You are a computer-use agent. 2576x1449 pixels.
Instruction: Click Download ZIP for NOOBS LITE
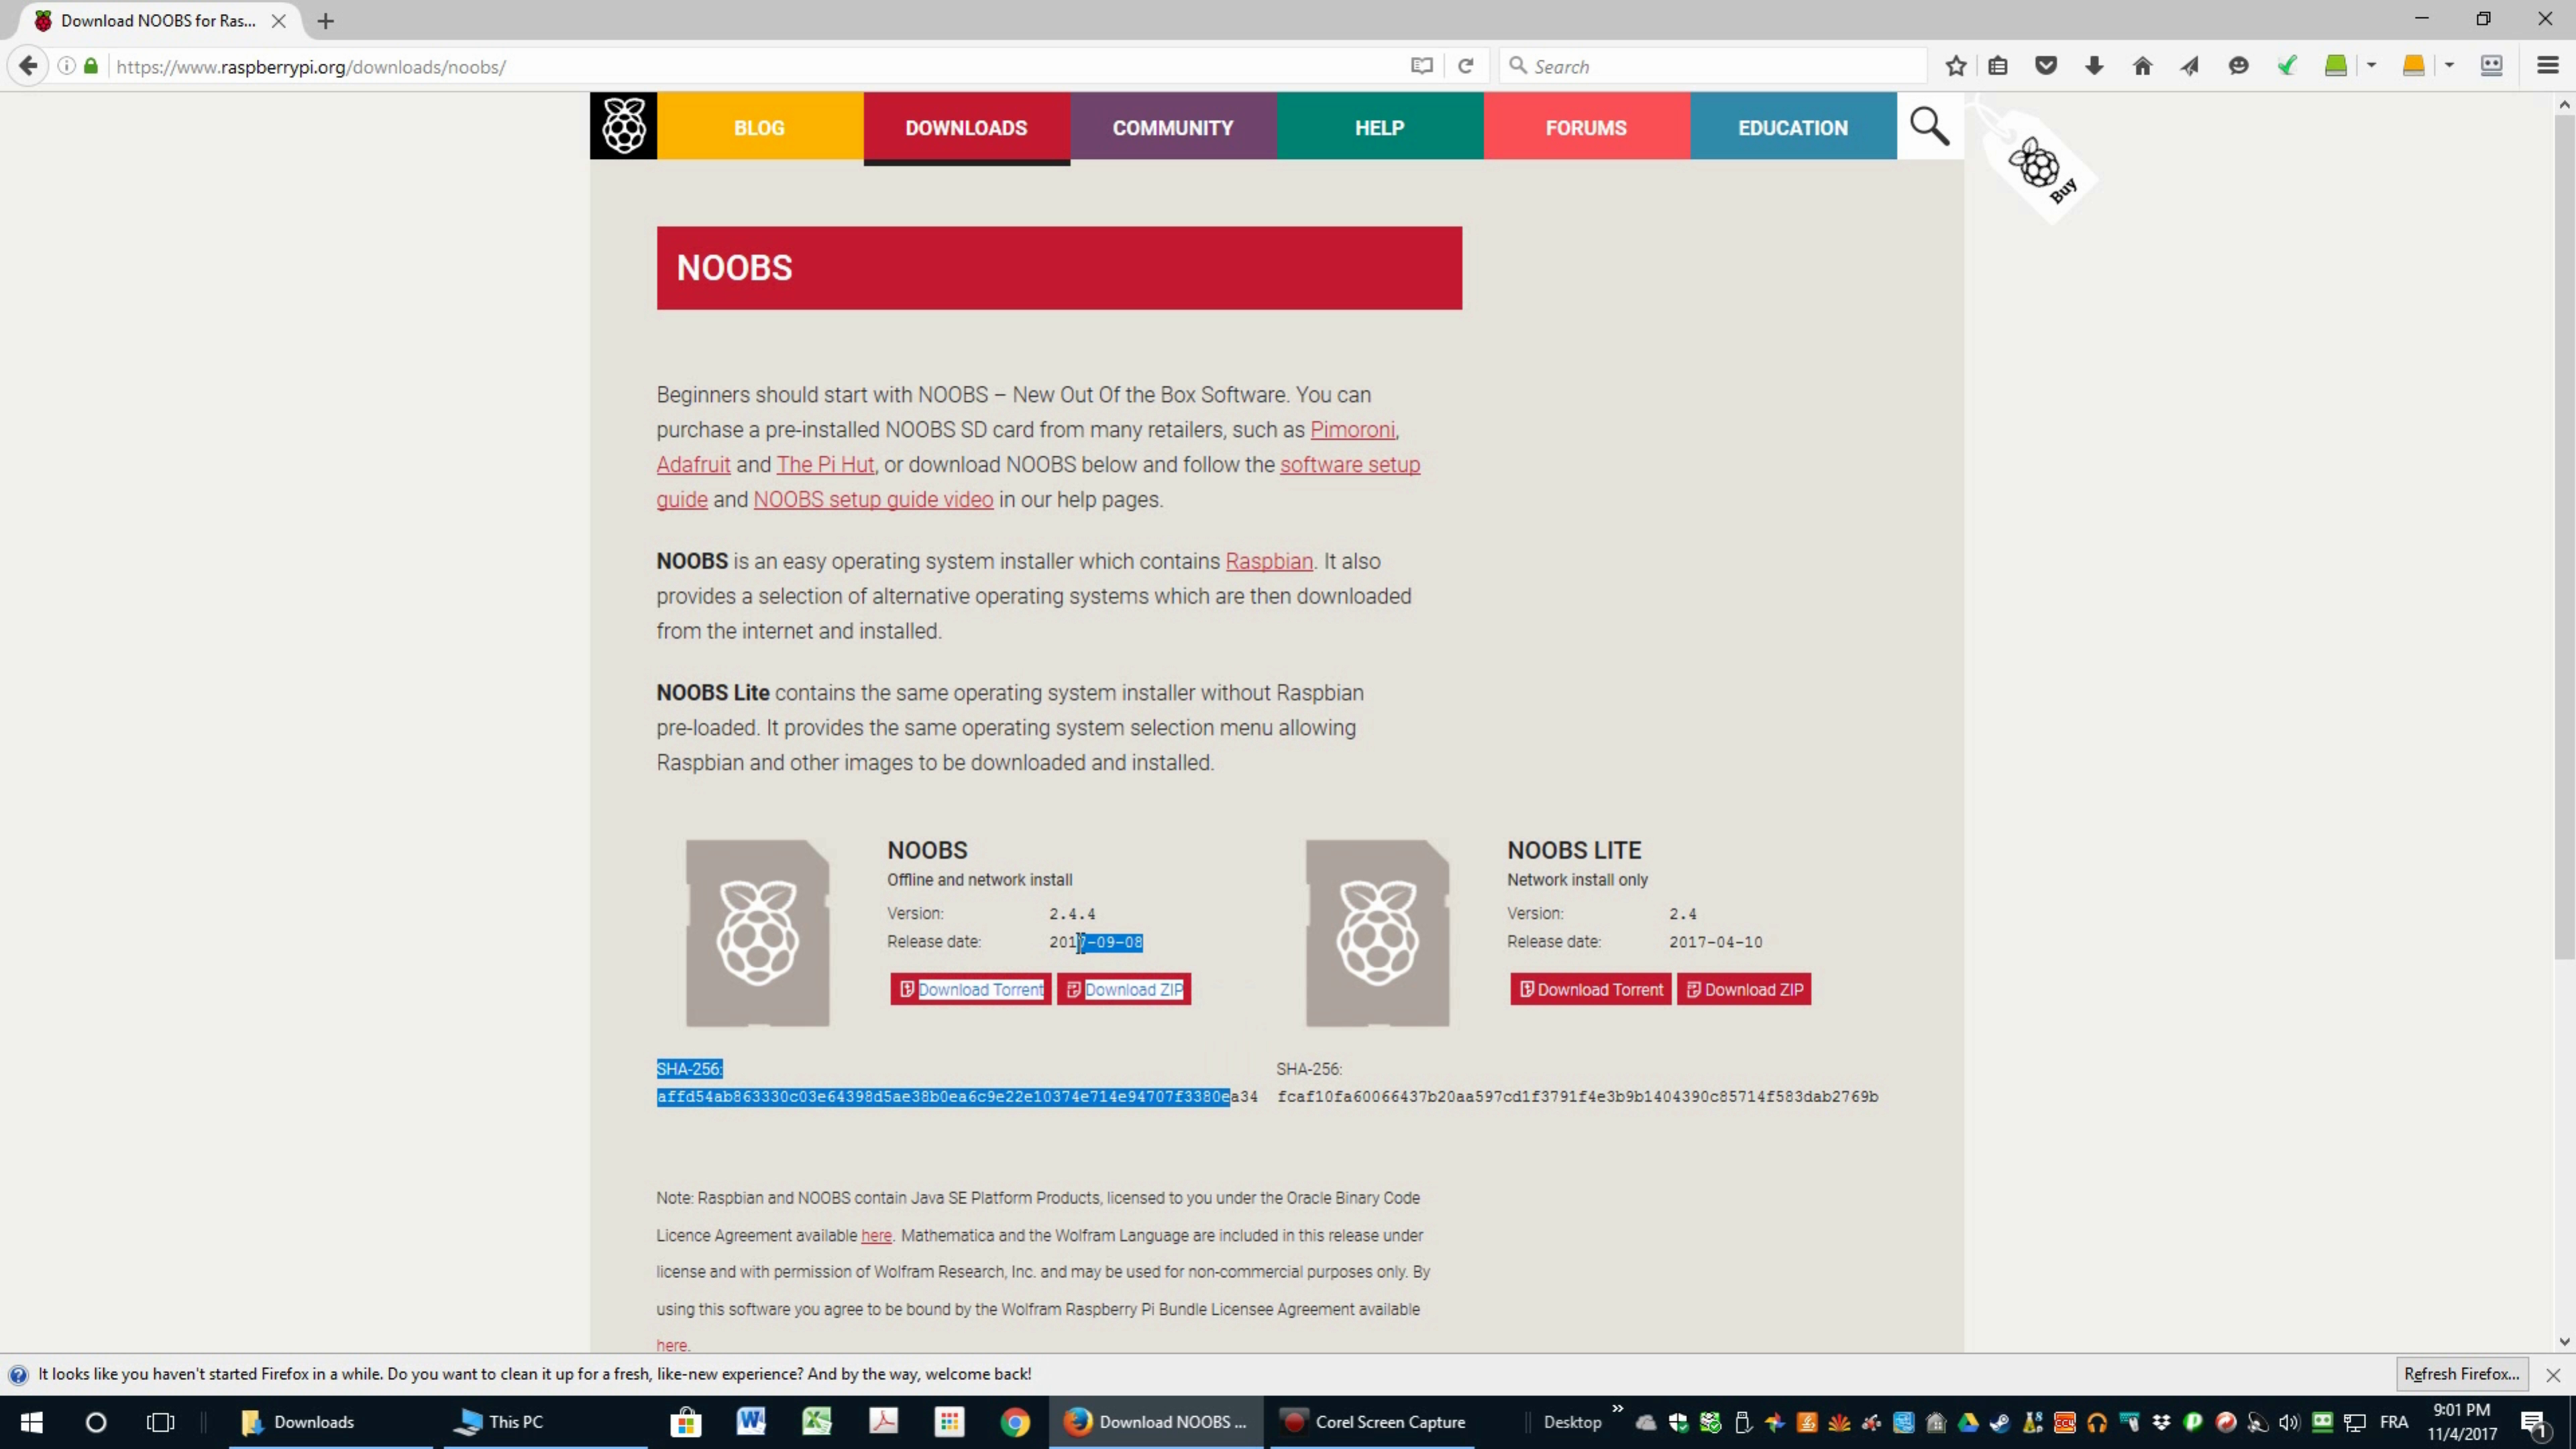coord(1744,989)
